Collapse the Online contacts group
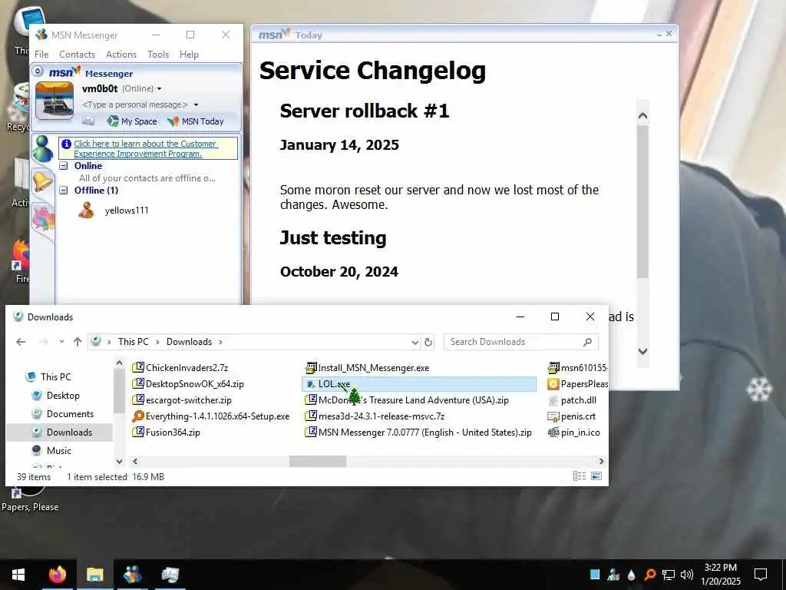Image resolution: width=786 pixels, height=590 pixels. coord(64,166)
